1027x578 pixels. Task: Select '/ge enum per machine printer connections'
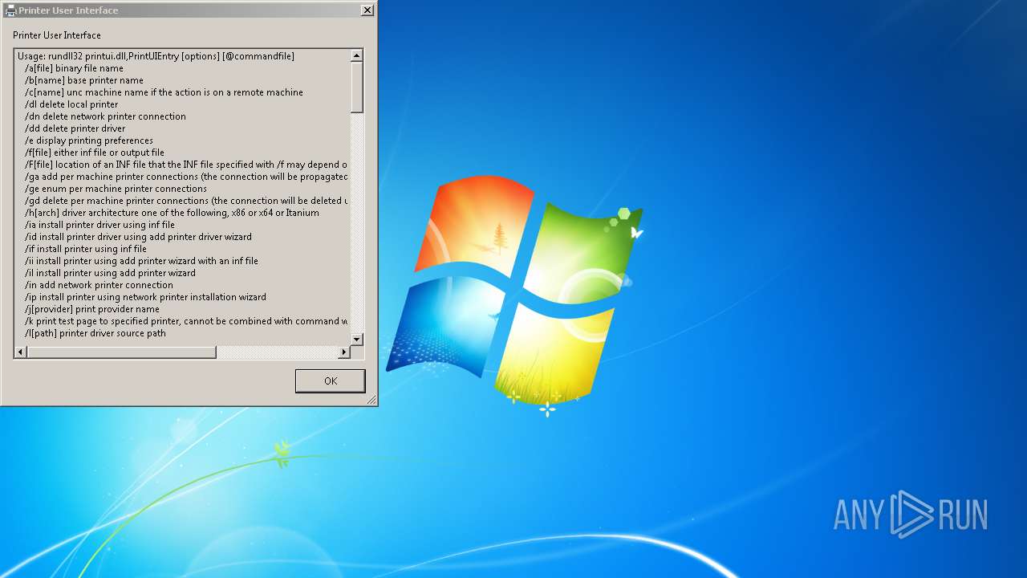pos(116,189)
